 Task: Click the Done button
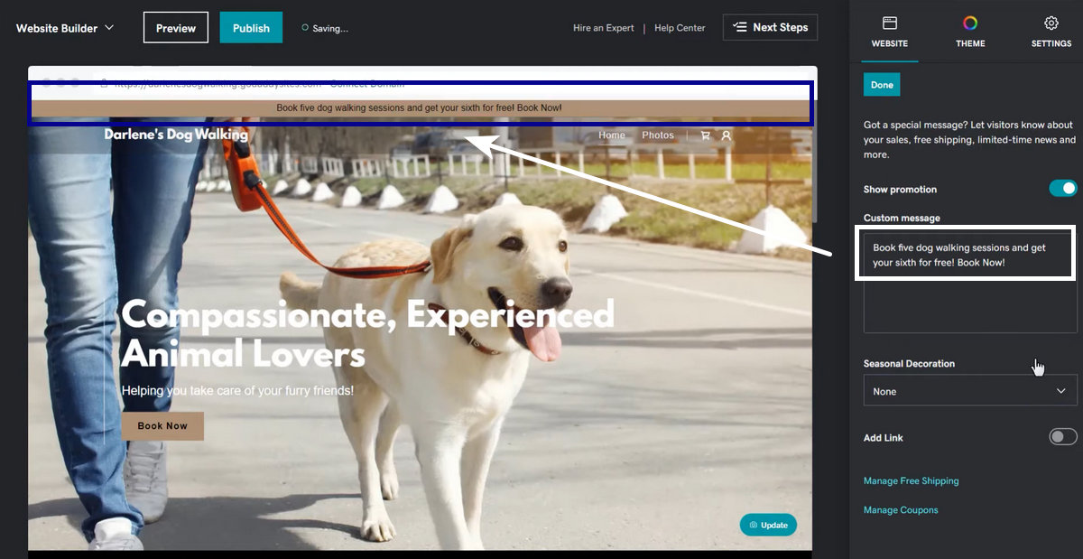point(882,85)
